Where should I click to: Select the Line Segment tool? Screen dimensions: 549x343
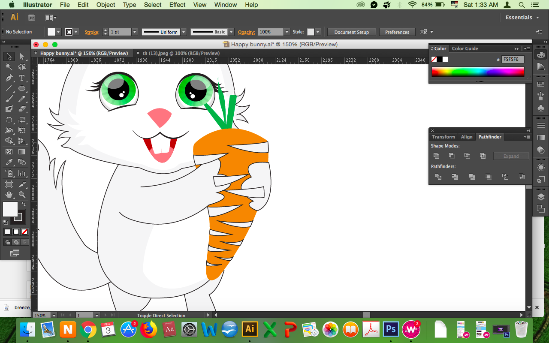[x=9, y=89]
